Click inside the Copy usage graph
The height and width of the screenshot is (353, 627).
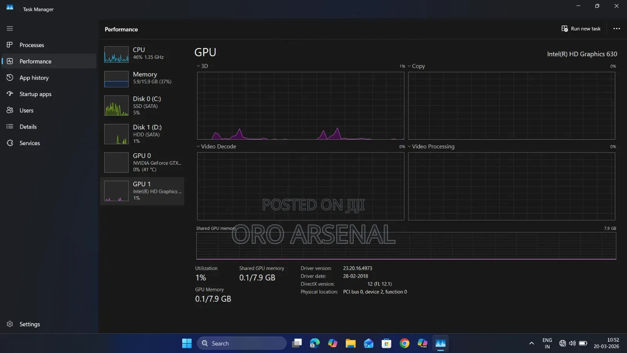tap(511, 106)
